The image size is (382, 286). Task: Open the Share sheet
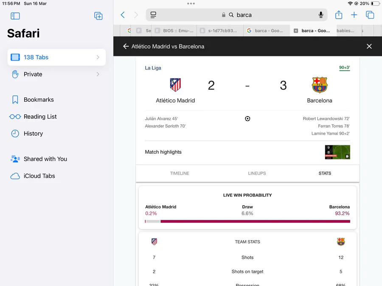pyautogui.click(x=339, y=15)
